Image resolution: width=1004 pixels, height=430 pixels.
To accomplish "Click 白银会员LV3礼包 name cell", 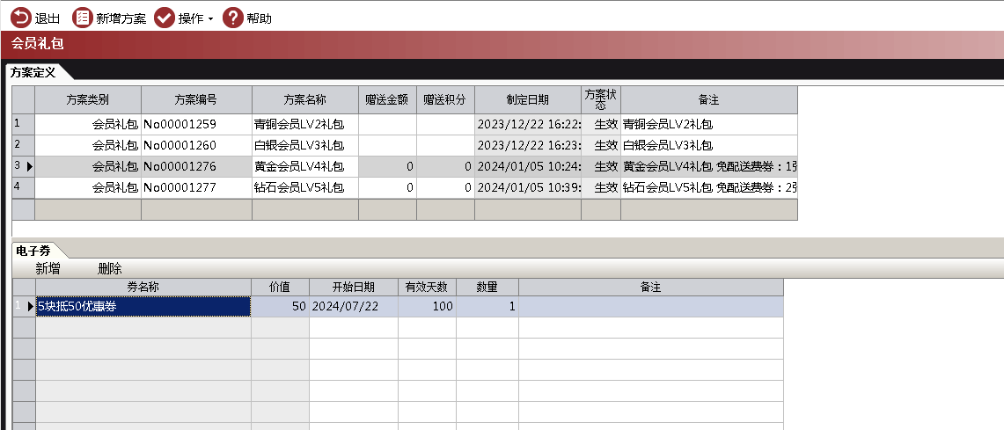I will (x=304, y=145).
